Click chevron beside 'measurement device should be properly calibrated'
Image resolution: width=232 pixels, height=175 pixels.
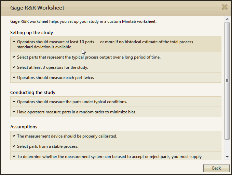(13, 136)
